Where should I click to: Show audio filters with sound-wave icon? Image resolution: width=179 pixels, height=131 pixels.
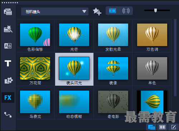126,11
